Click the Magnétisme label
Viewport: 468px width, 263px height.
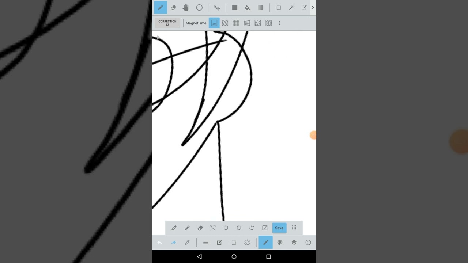[x=196, y=23]
